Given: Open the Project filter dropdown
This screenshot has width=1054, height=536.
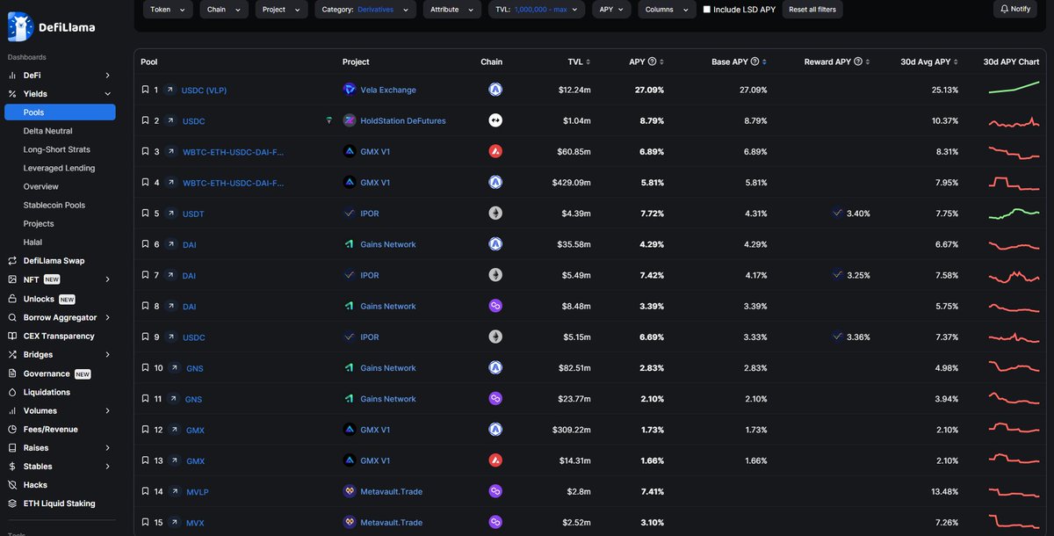Looking at the screenshot, I should 282,9.
